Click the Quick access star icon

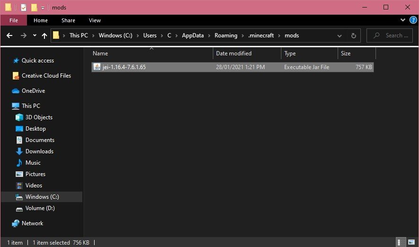[x=16, y=61]
